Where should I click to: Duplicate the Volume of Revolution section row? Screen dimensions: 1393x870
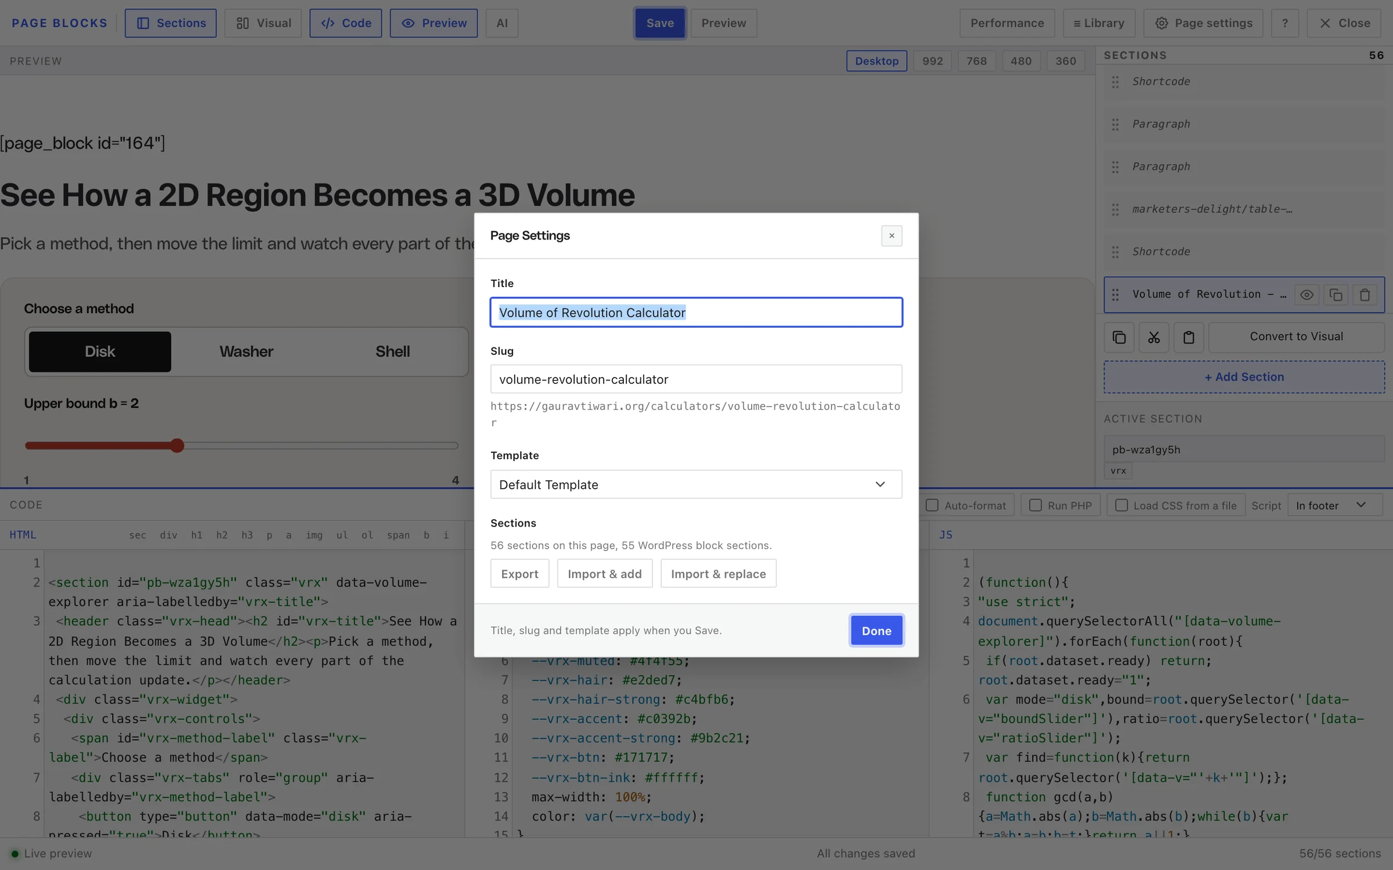click(x=1336, y=295)
